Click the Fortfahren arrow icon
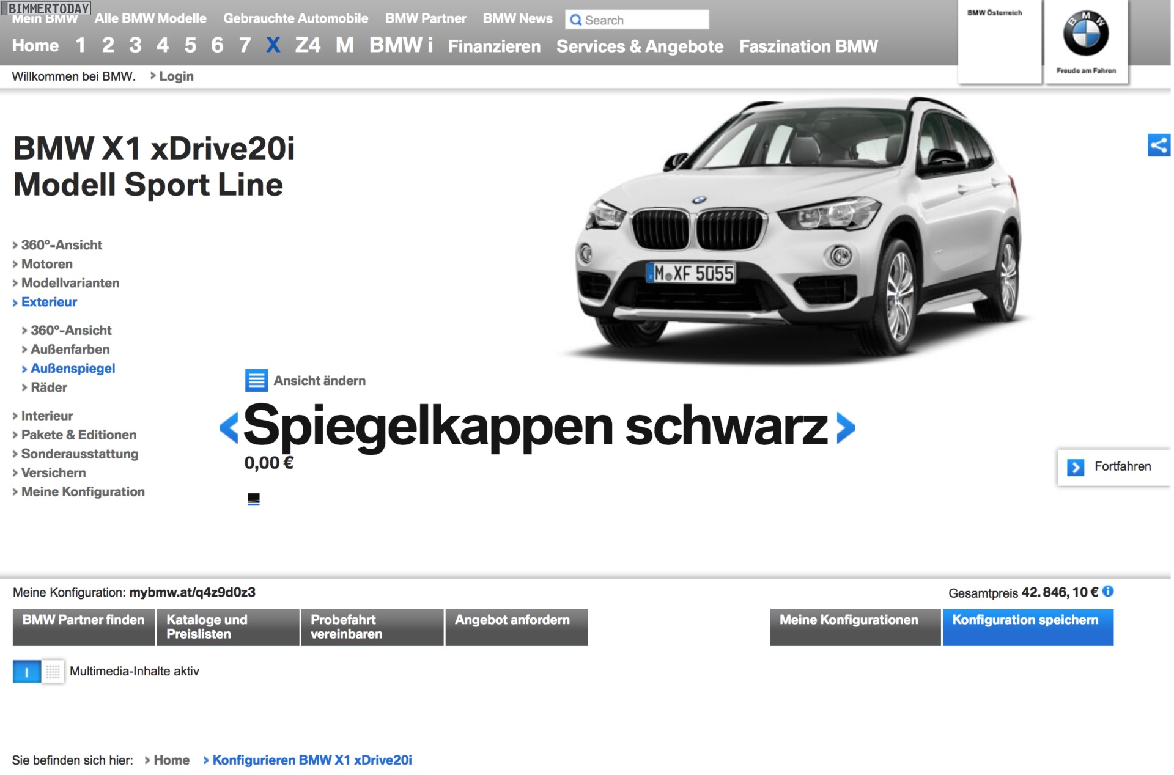Viewport: 1174px width, 775px height. click(1076, 467)
